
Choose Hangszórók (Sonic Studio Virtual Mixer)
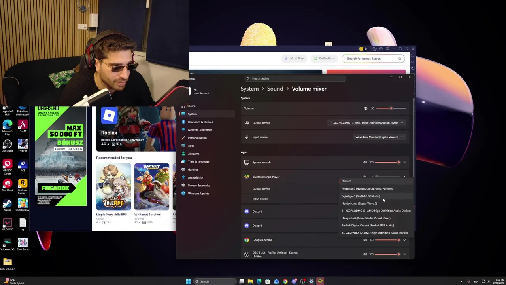(376, 218)
